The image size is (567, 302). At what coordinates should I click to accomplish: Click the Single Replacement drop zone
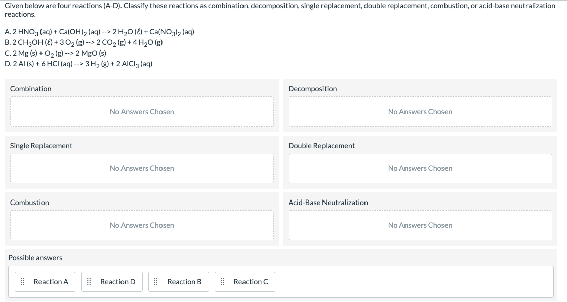[x=142, y=168]
